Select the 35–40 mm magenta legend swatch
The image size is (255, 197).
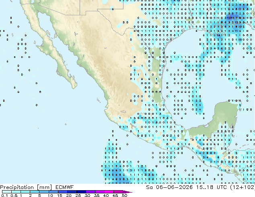[99, 192]
